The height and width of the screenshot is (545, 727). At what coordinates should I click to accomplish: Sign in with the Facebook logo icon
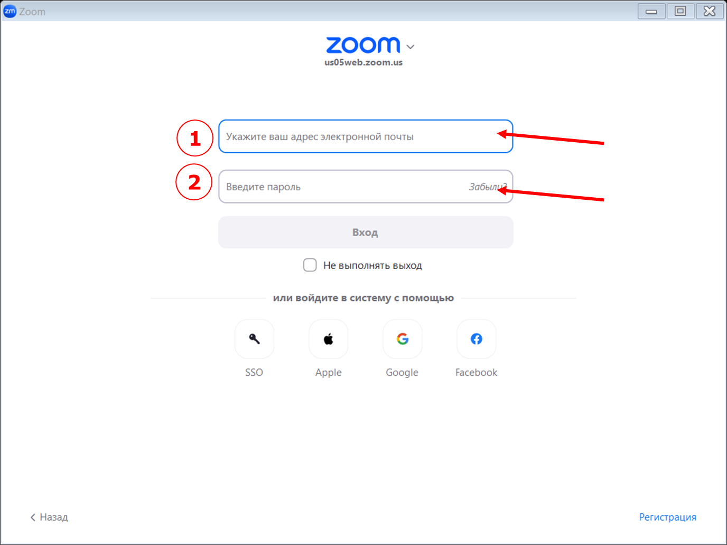477,339
